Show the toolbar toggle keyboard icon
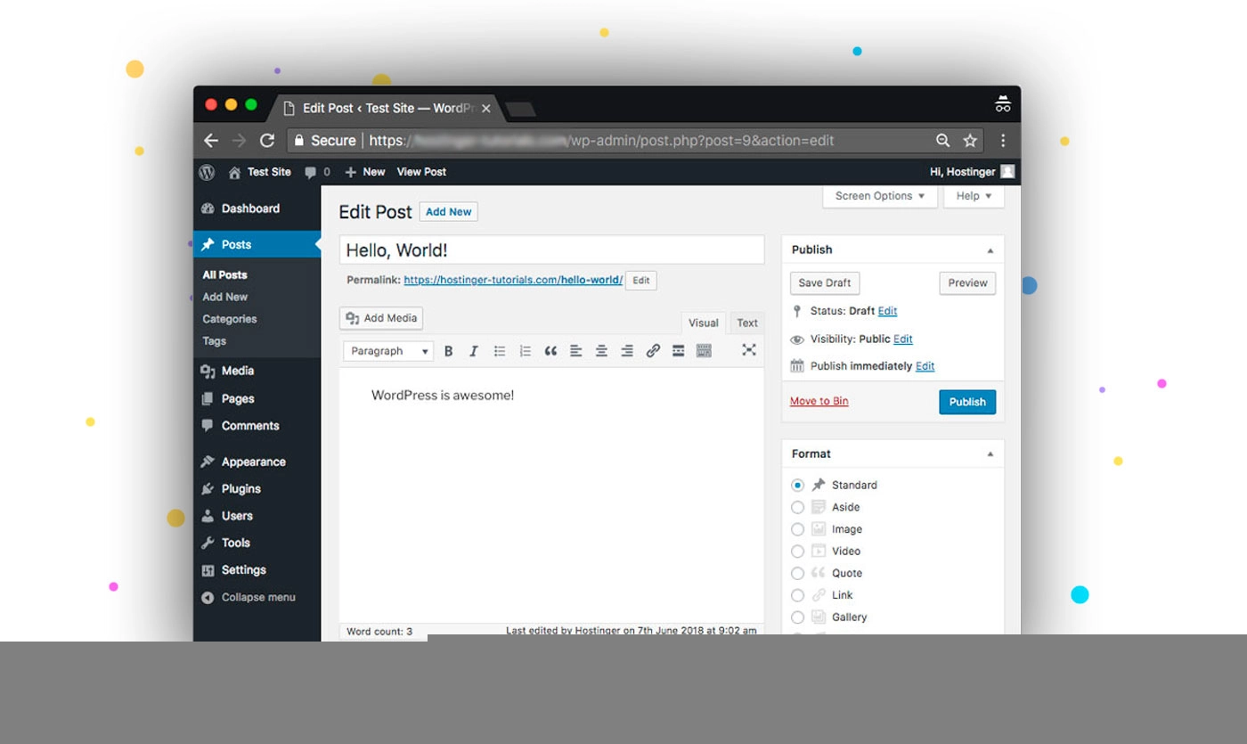1247x744 pixels. point(704,351)
